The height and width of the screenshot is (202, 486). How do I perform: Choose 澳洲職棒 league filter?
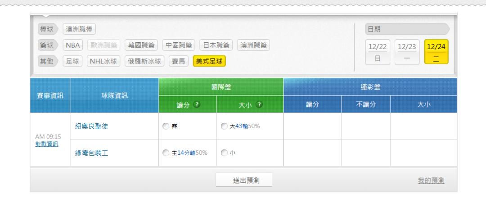(79, 29)
